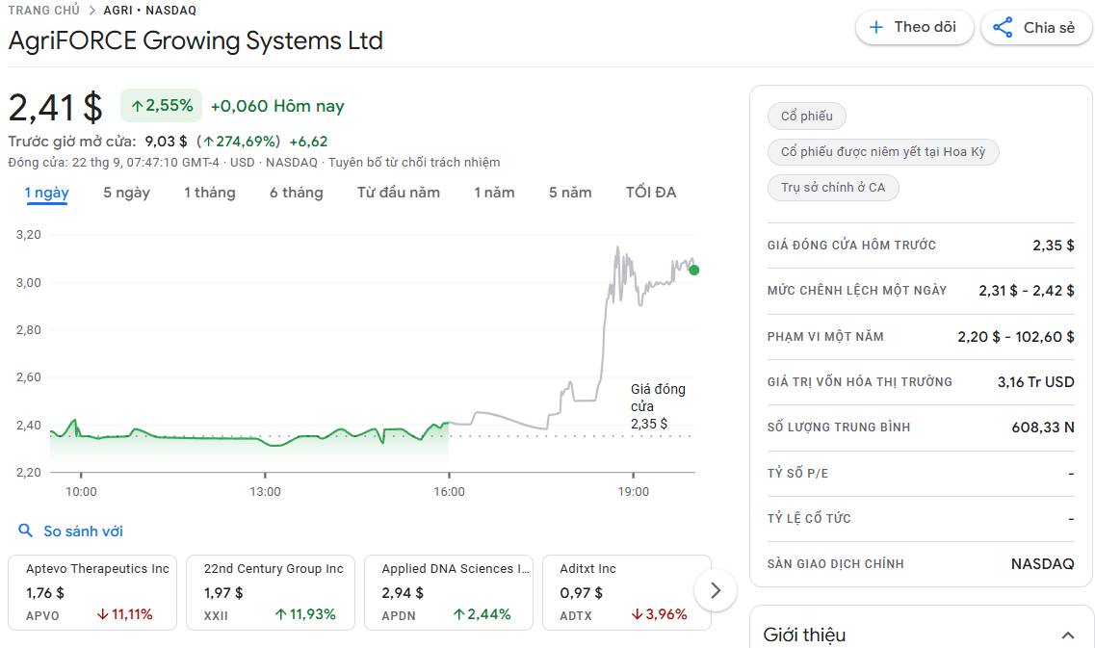This screenshot has width=1095, height=648.
Task: Click the day range value 2,31 $ - 2,42 $
Action: [1027, 291]
